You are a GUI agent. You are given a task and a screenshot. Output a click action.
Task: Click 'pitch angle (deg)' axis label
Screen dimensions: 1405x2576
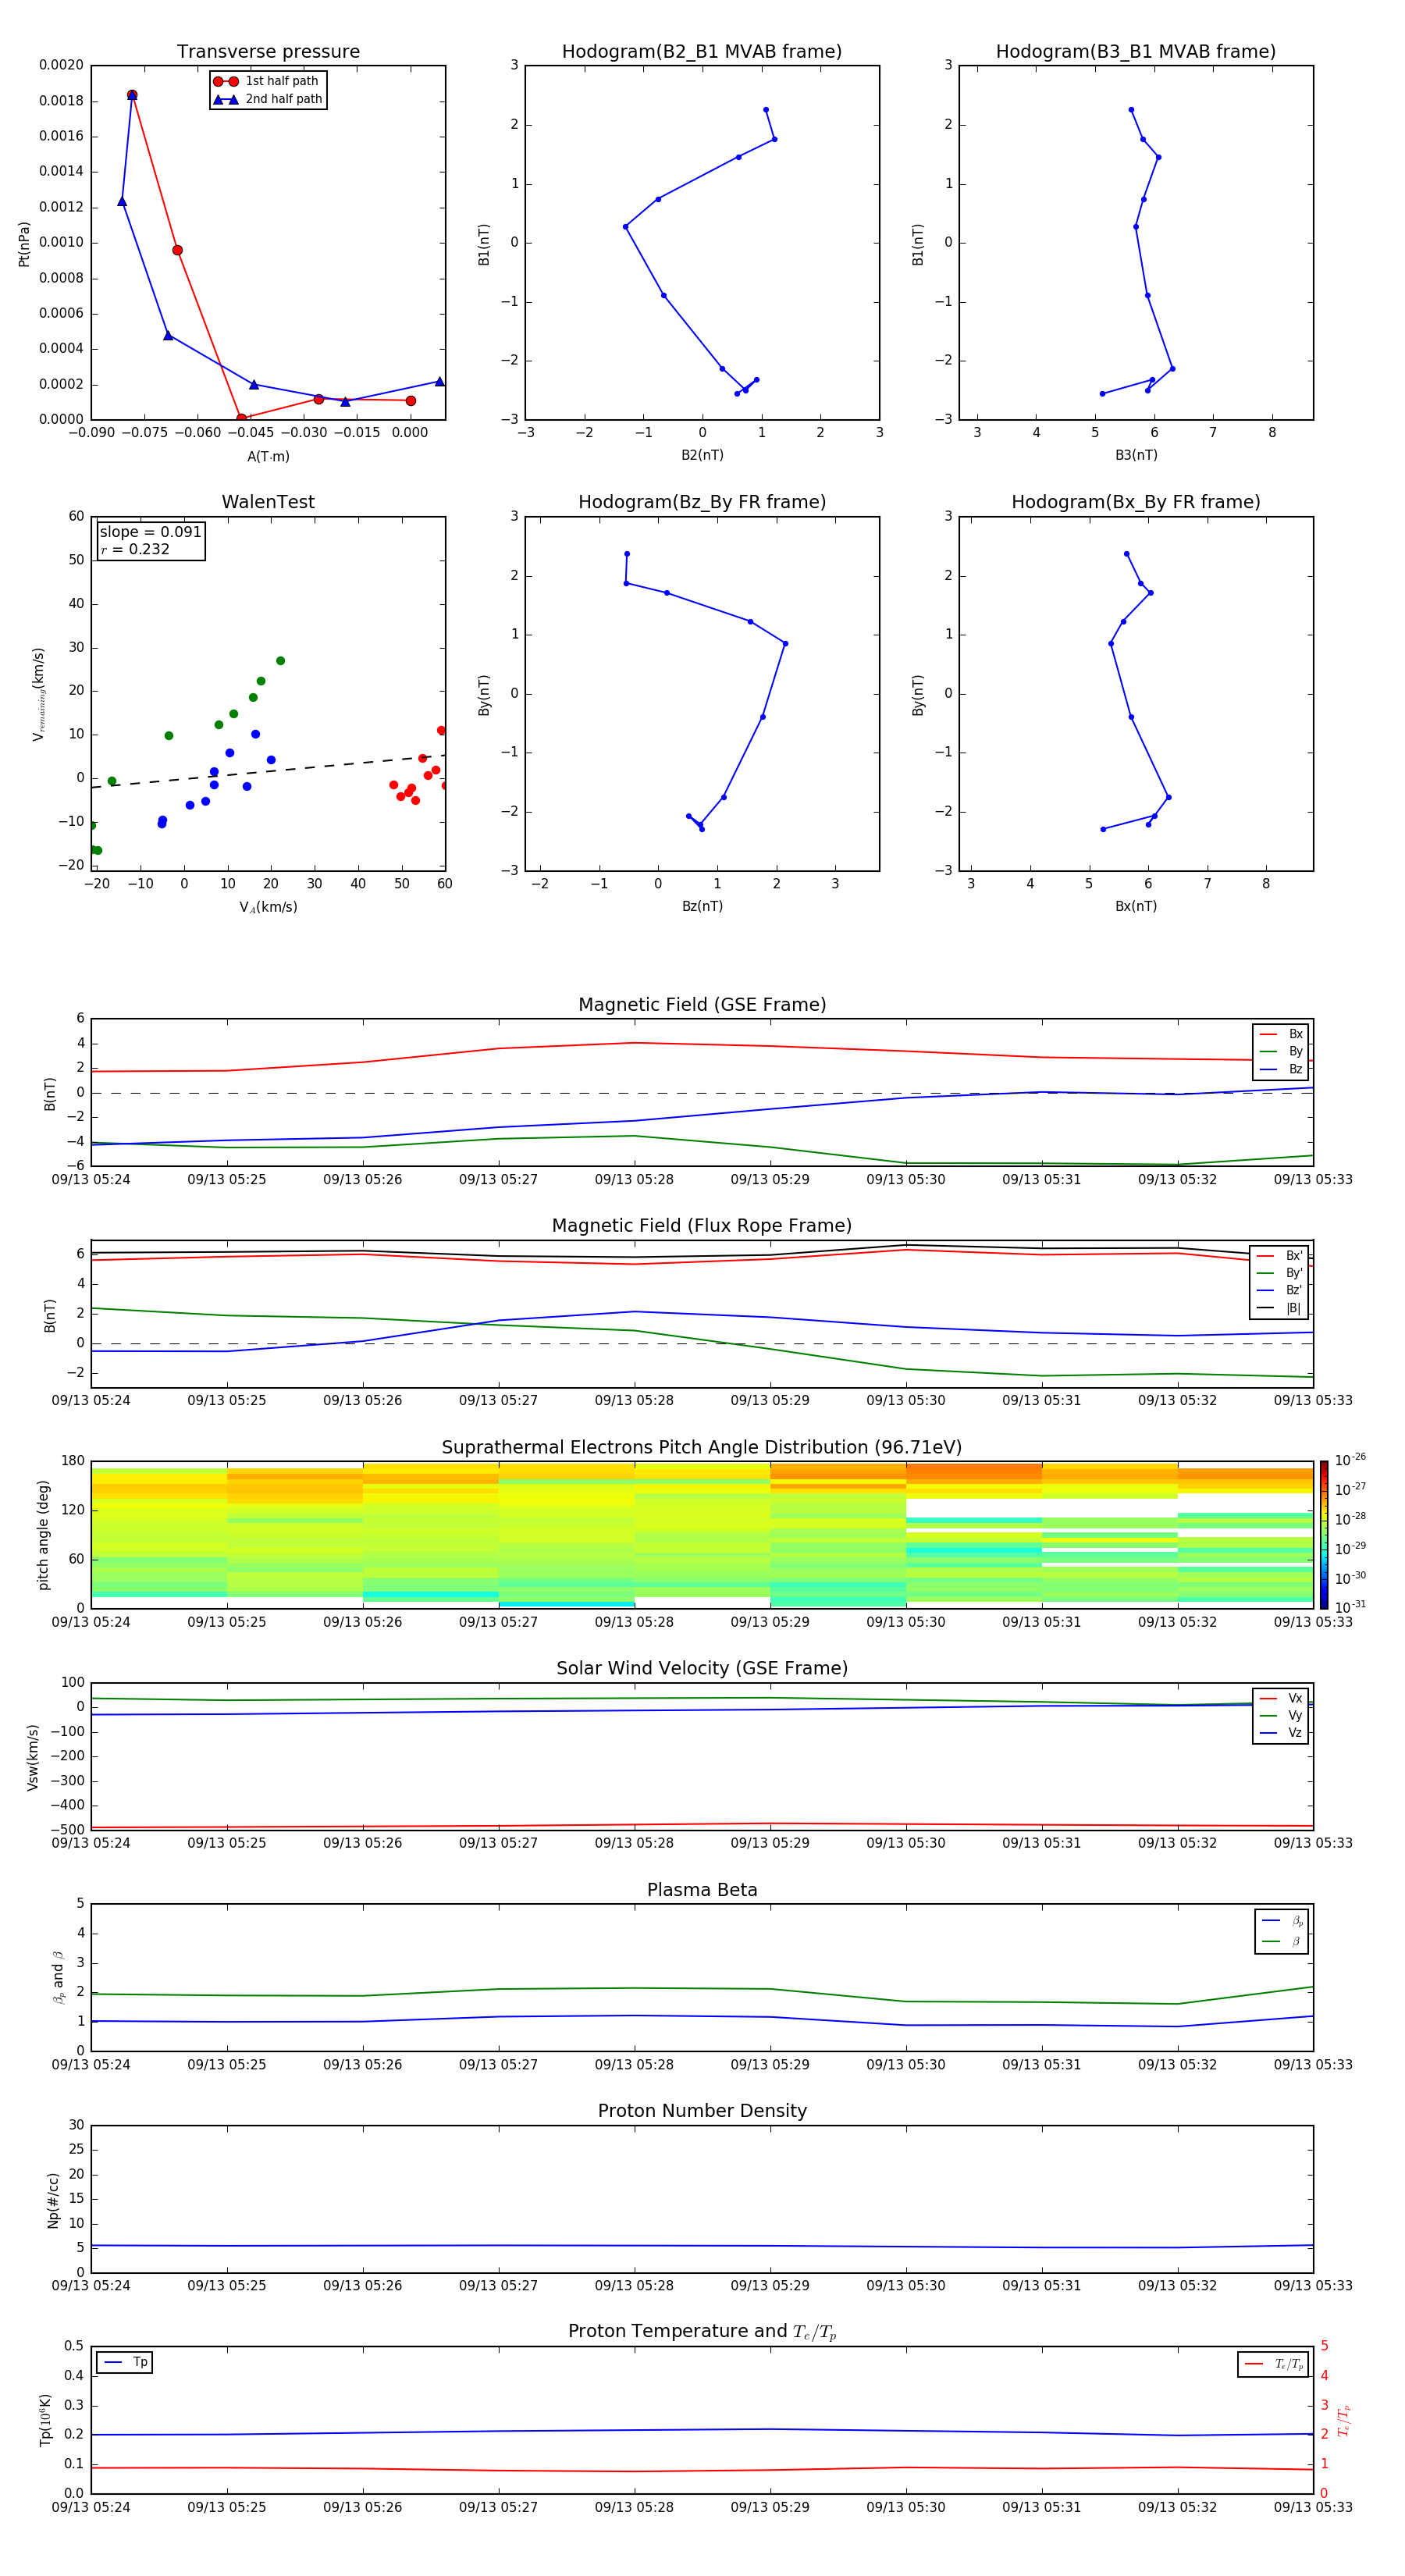tap(43, 1534)
